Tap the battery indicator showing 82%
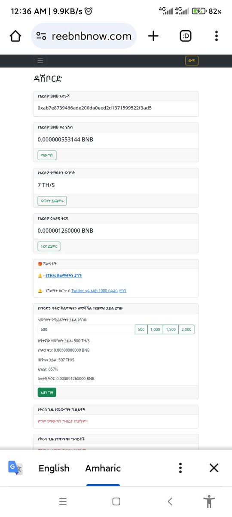 point(206,12)
